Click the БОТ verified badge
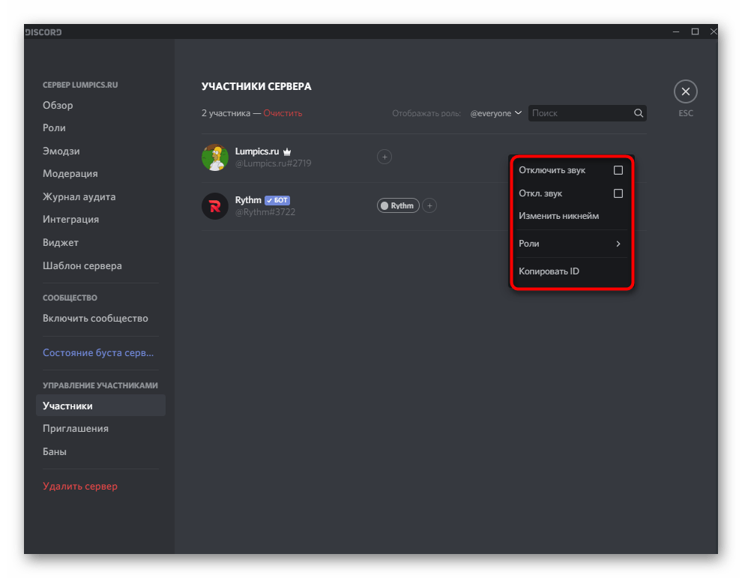 pyautogui.click(x=277, y=200)
